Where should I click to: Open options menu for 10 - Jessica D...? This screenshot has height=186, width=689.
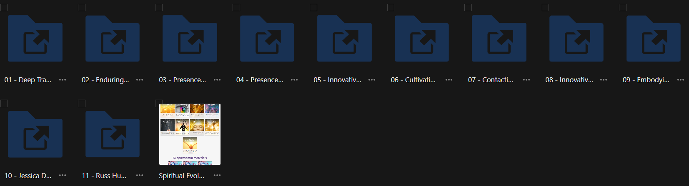click(x=63, y=176)
